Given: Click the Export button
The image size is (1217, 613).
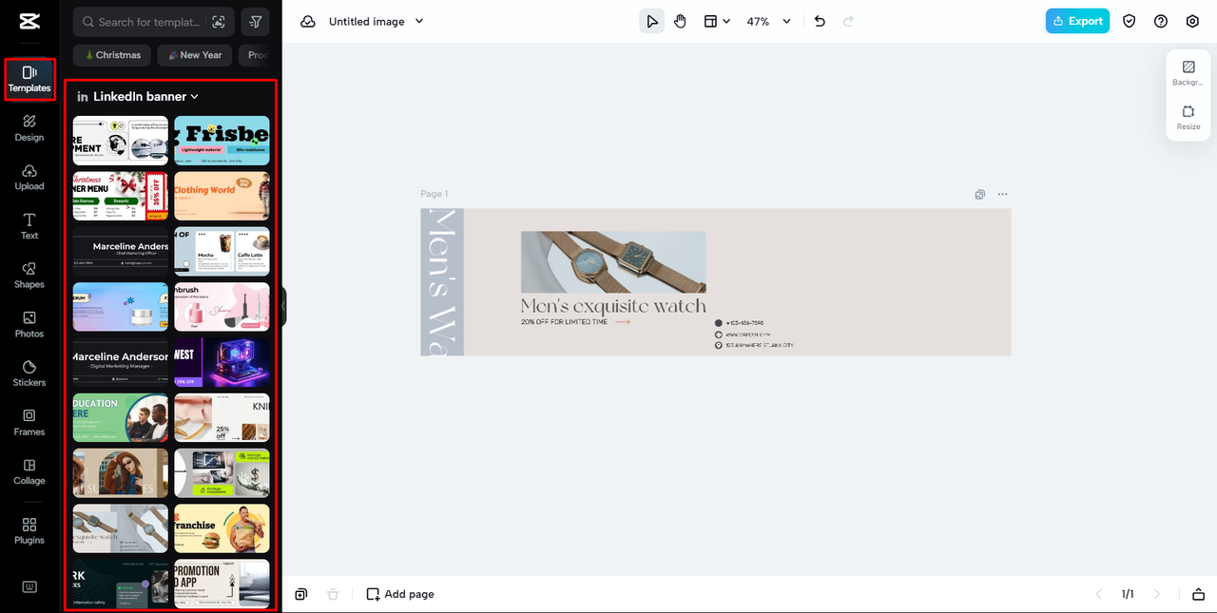Looking at the screenshot, I should (1077, 21).
